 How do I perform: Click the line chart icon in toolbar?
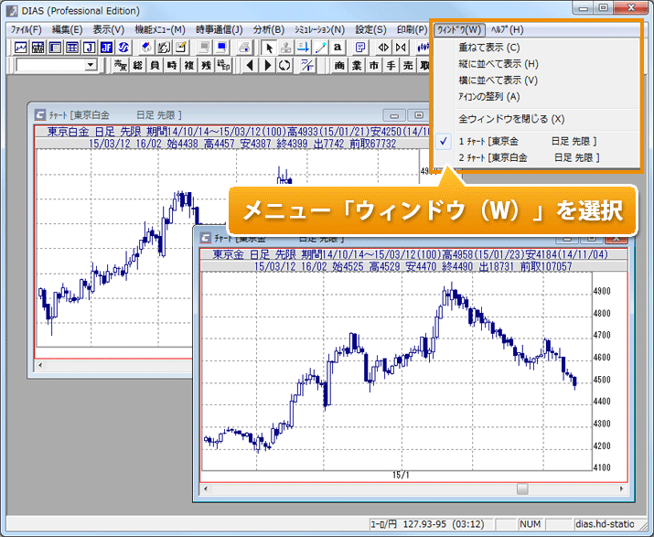pyautogui.click(x=21, y=47)
